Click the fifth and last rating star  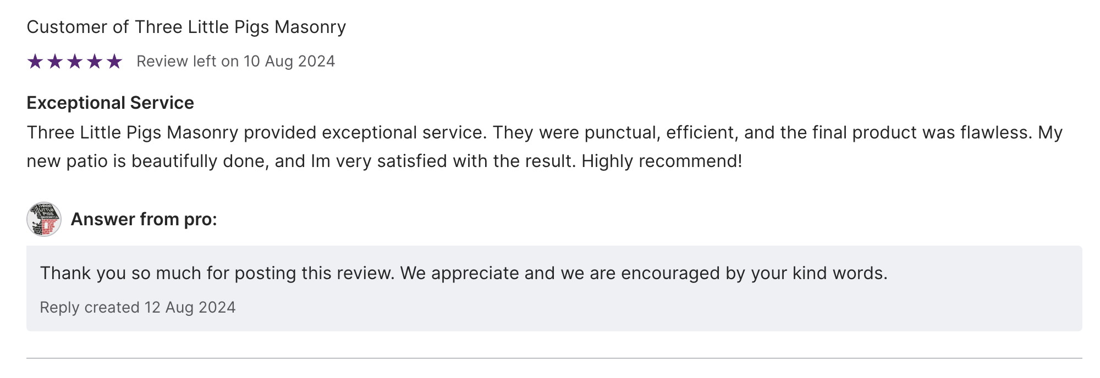pyautogui.click(x=114, y=62)
